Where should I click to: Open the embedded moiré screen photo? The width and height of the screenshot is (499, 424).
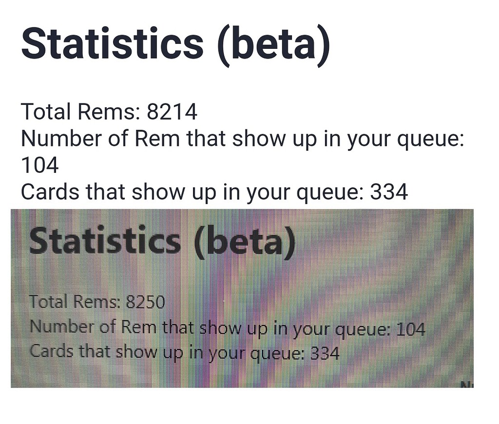pyautogui.click(x=242, y=298)
